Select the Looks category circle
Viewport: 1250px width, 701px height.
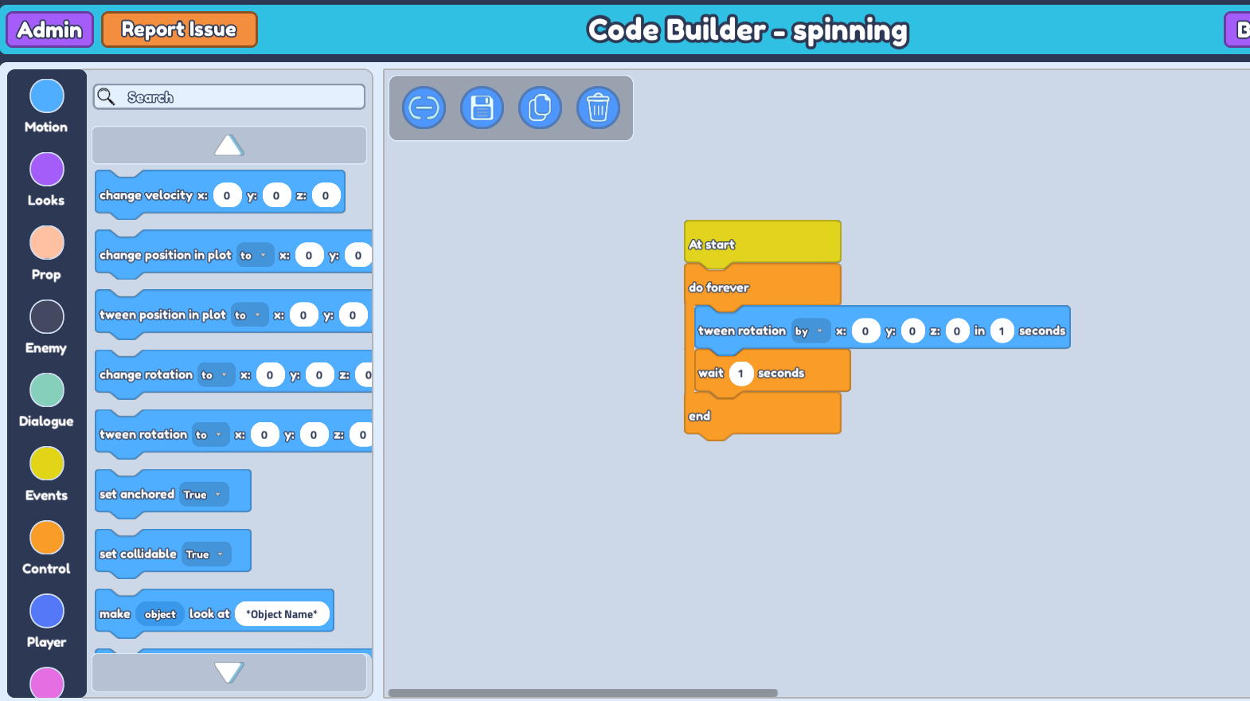point(47,170)
